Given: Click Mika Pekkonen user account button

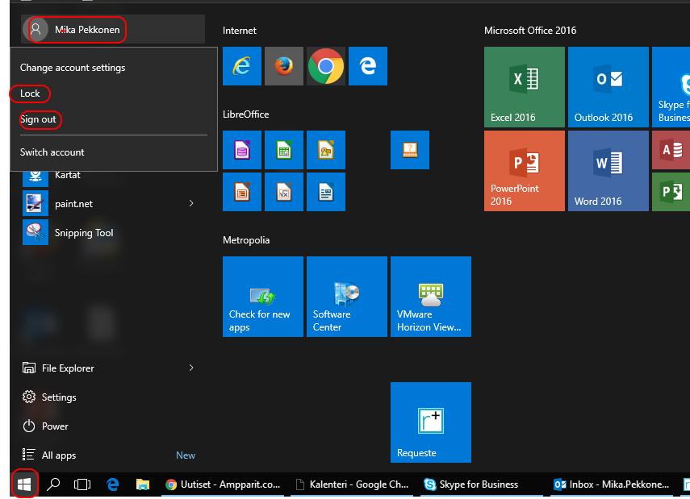Looking at the screenshot, I should click(113, 30).
